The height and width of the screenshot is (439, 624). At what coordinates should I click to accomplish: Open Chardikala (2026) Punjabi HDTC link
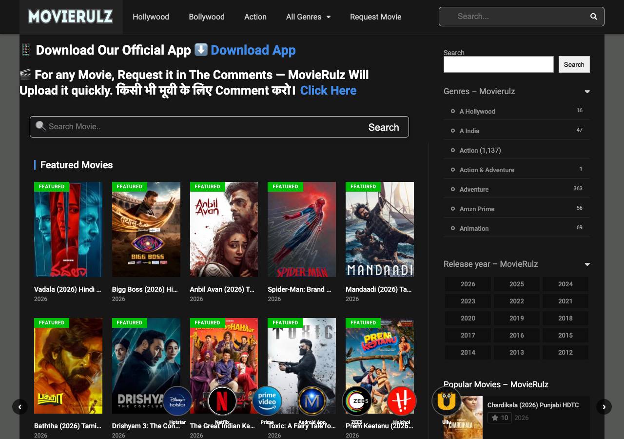pyautogui.click(x=533, y=405)
